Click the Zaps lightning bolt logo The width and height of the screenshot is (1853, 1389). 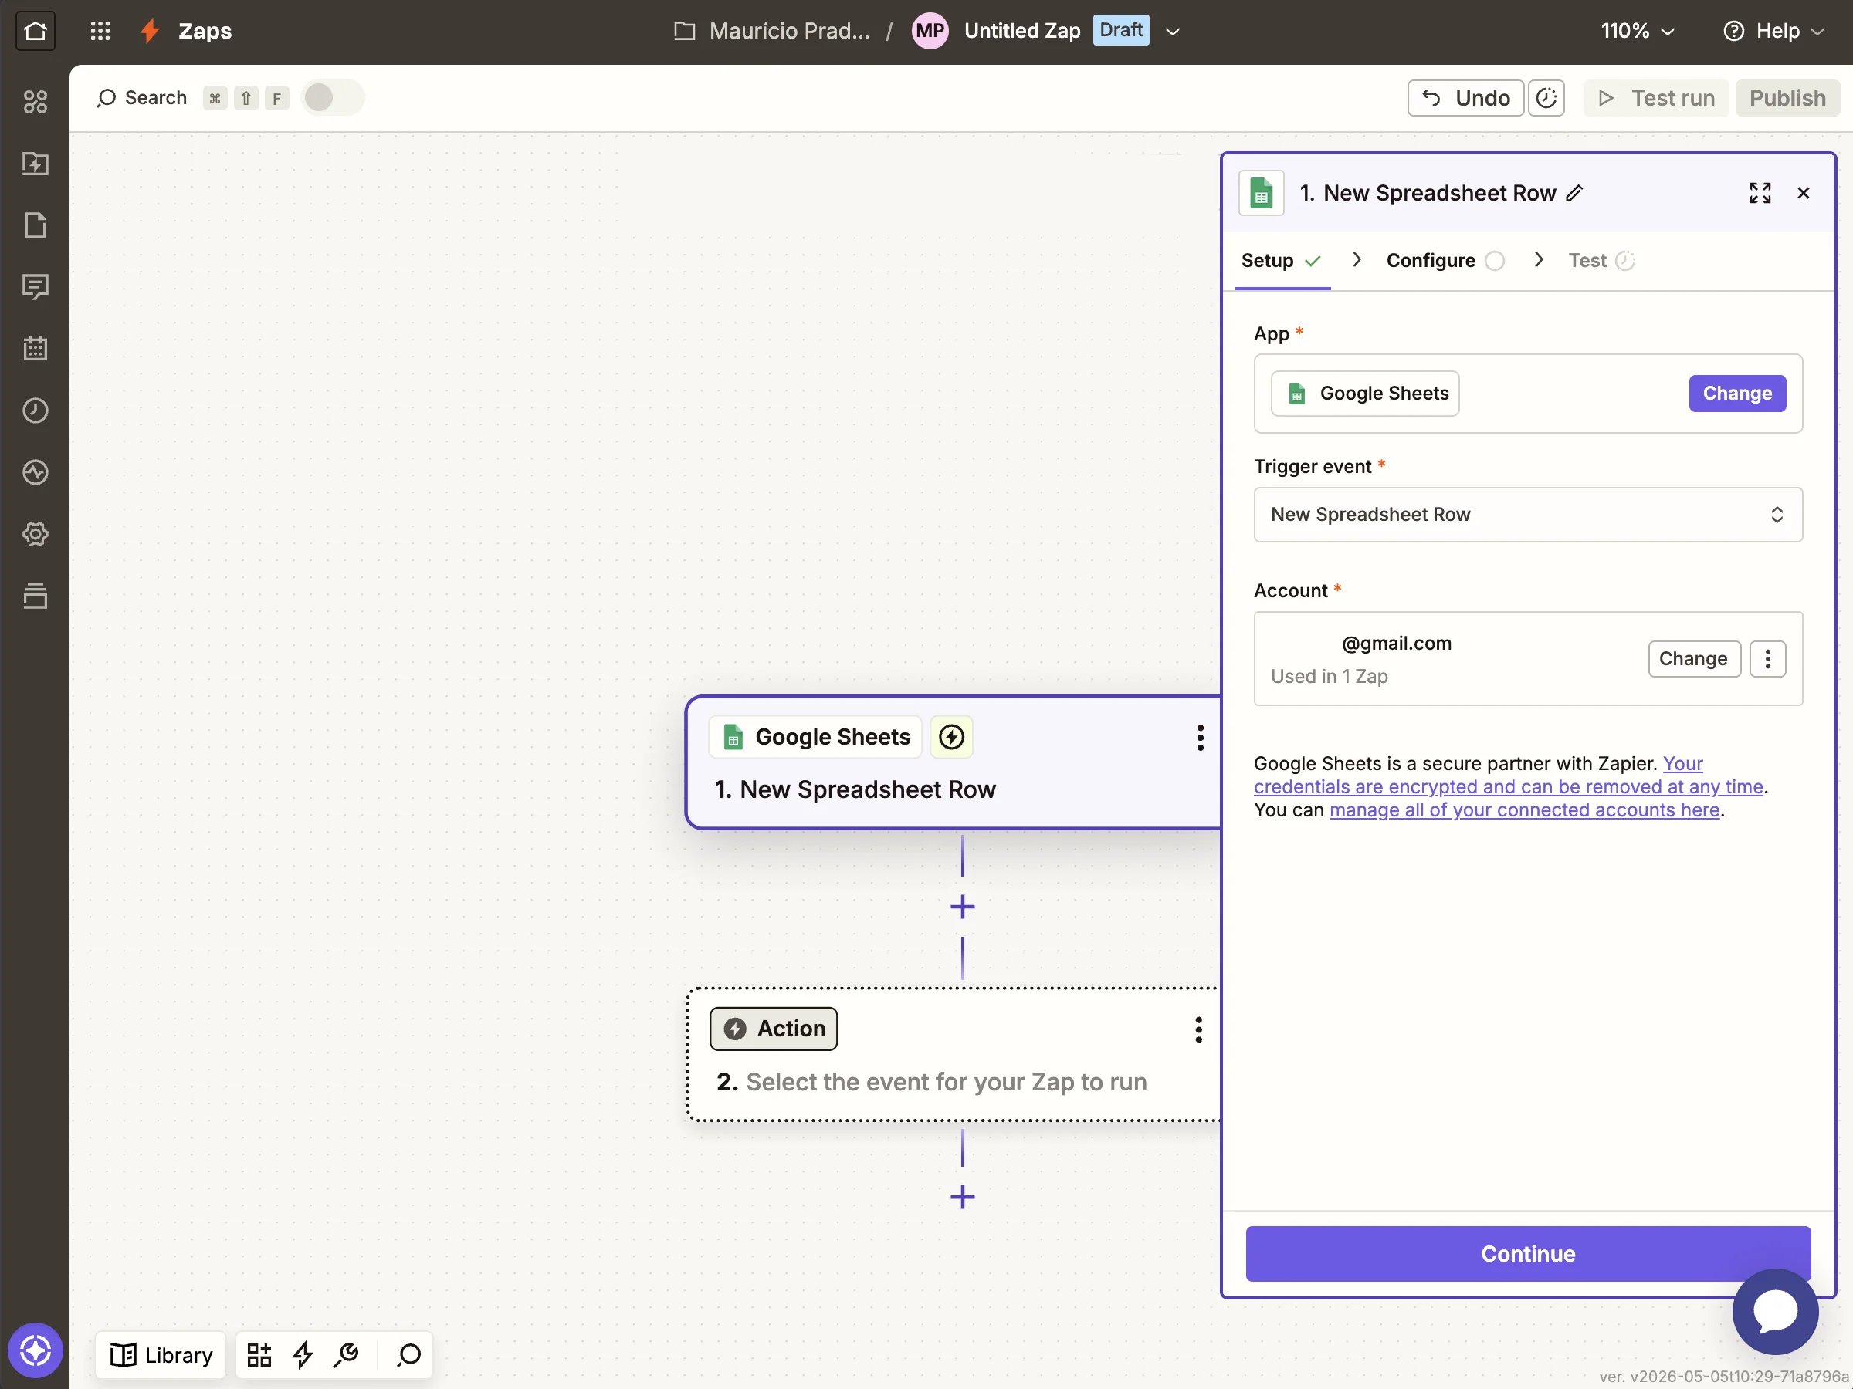tap(150, 31)
